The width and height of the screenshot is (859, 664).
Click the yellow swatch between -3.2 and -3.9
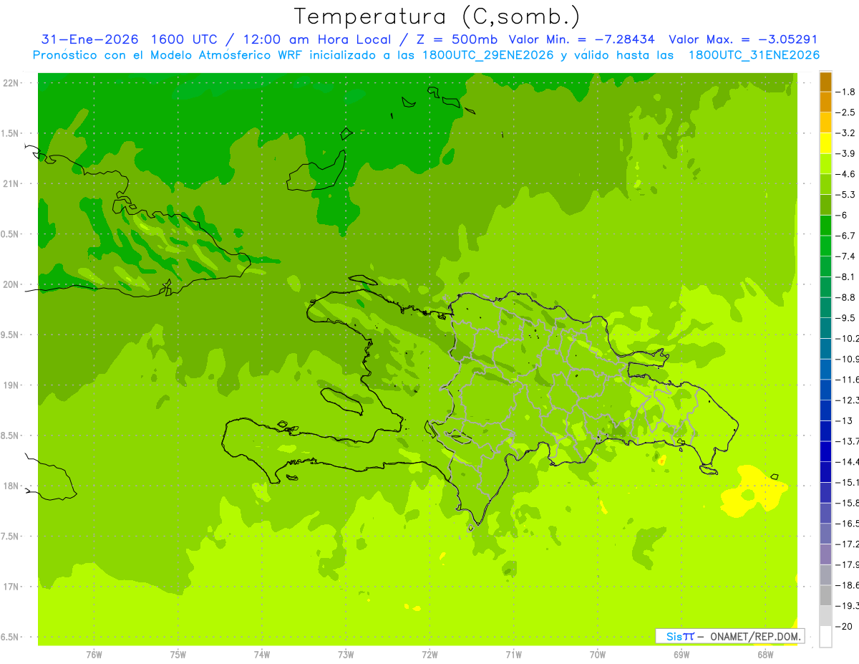click(x=825, y=143)
